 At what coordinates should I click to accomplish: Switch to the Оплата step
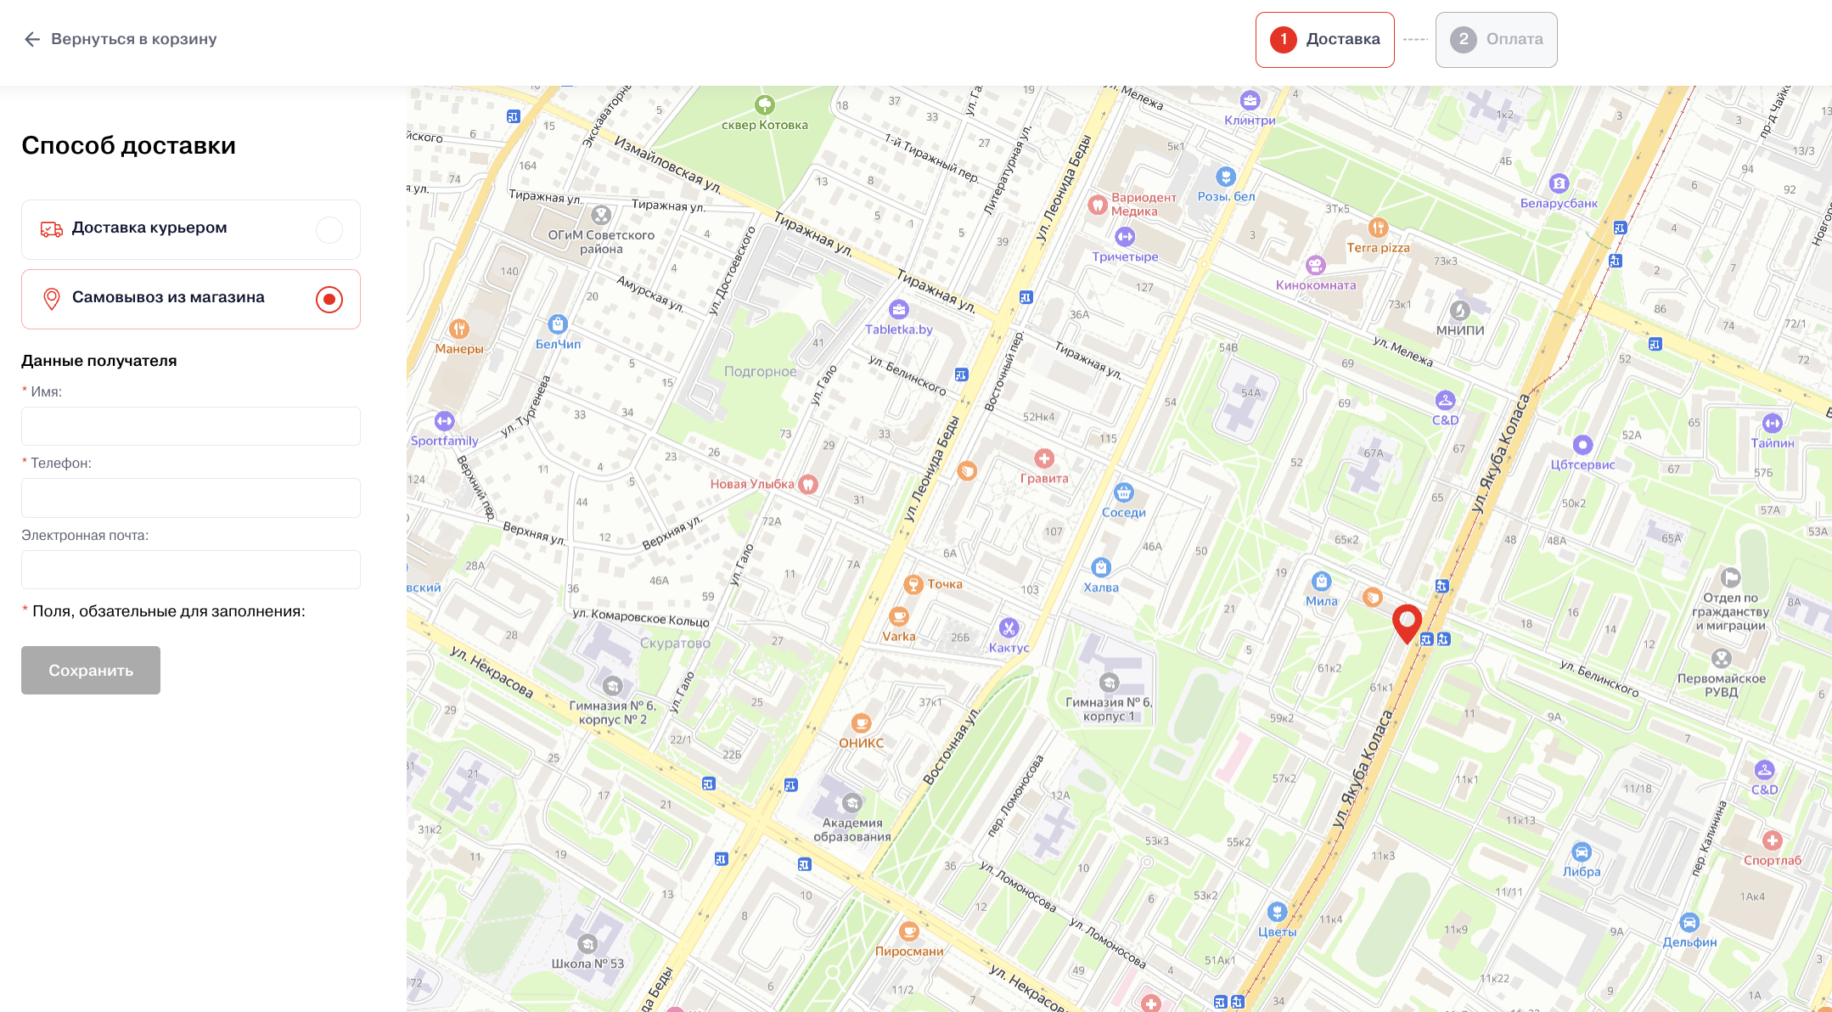(1496, 39)
